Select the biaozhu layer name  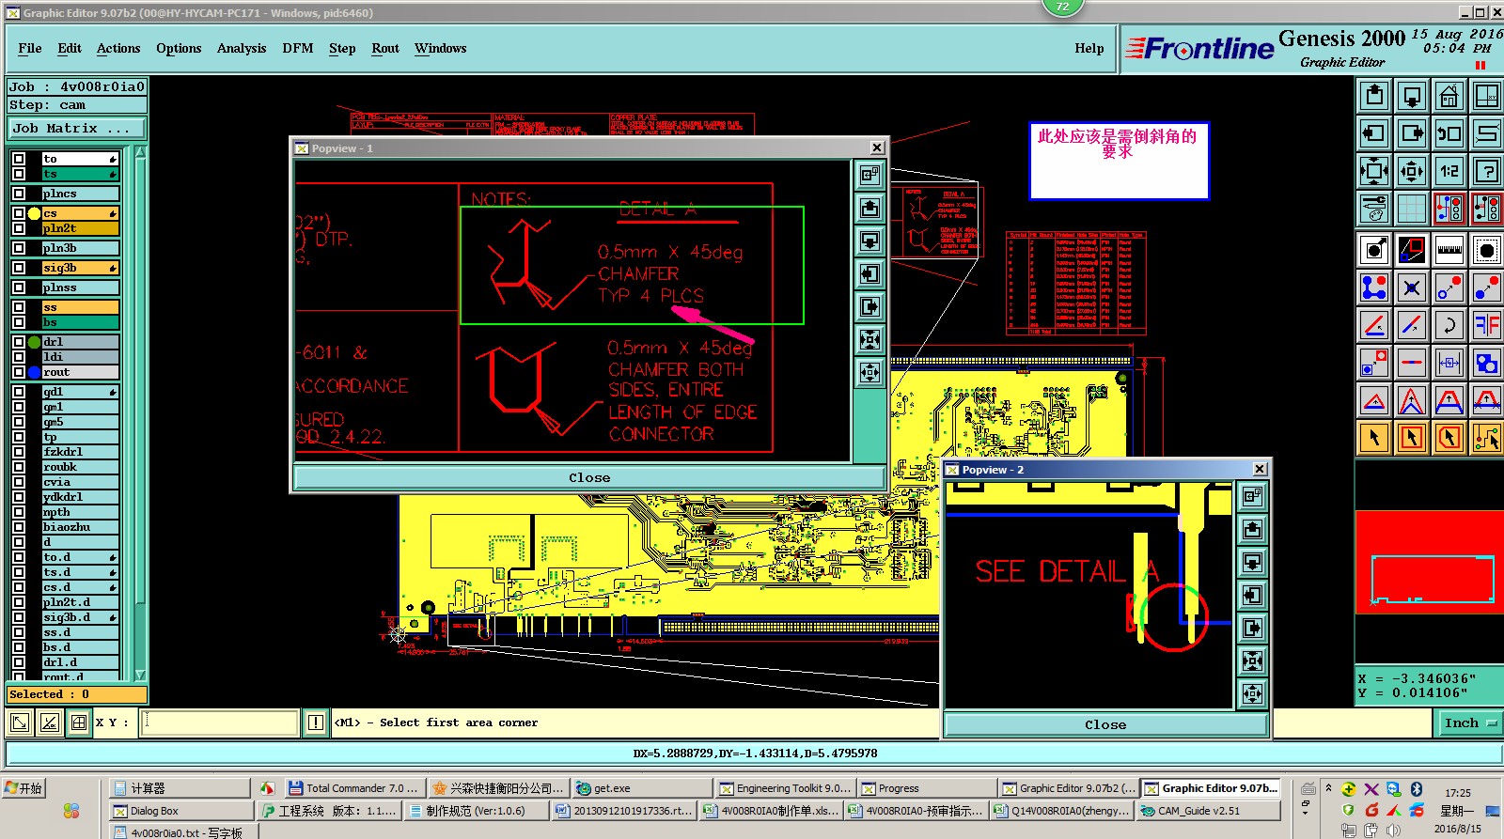80,527
